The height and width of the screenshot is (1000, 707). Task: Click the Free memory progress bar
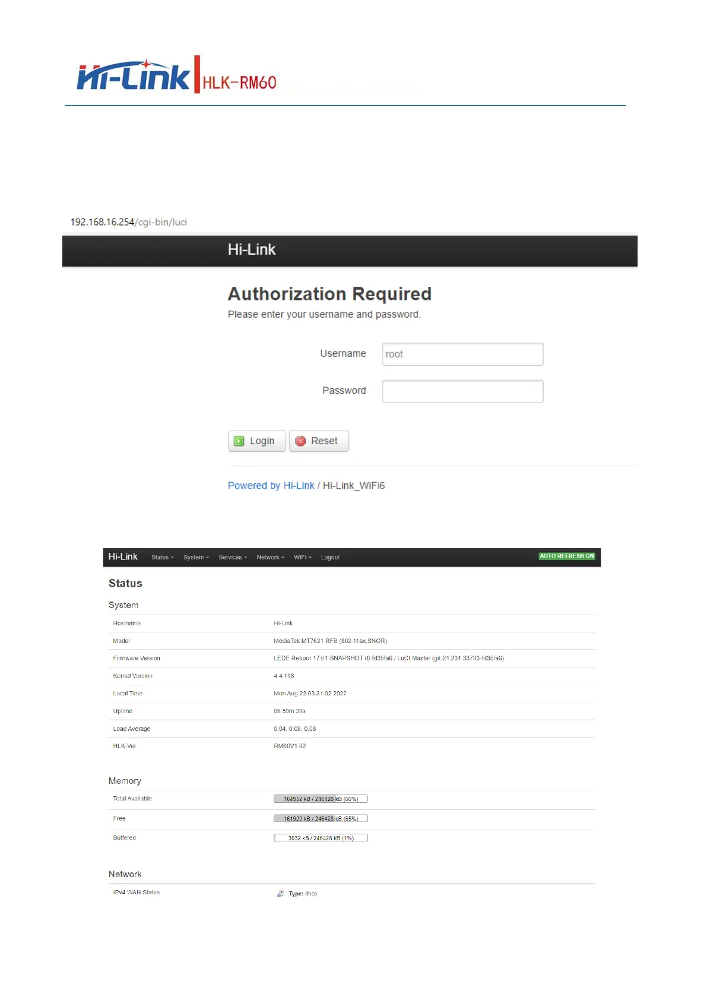[321, 819]
